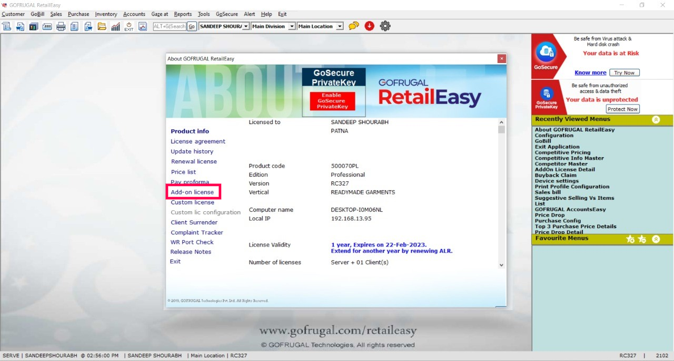Click the Try Now button

[x=625, y=73]
